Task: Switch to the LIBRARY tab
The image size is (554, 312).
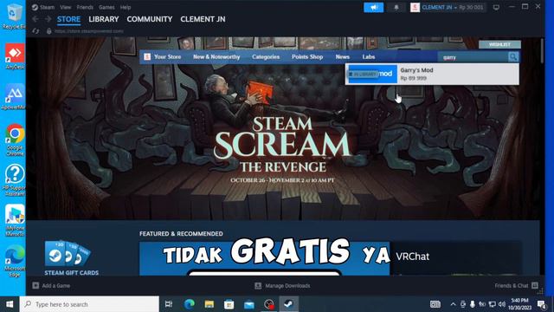Action: coord(104,19)
